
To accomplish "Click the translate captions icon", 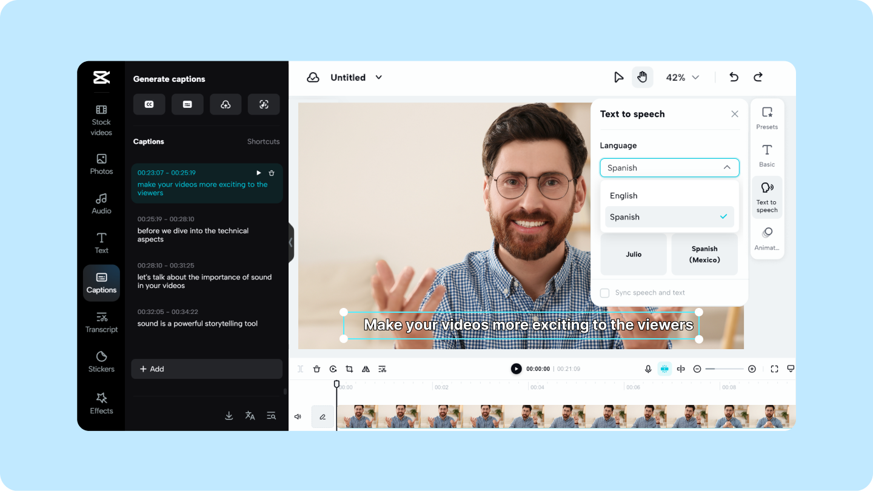I will [x=250, y=416].
